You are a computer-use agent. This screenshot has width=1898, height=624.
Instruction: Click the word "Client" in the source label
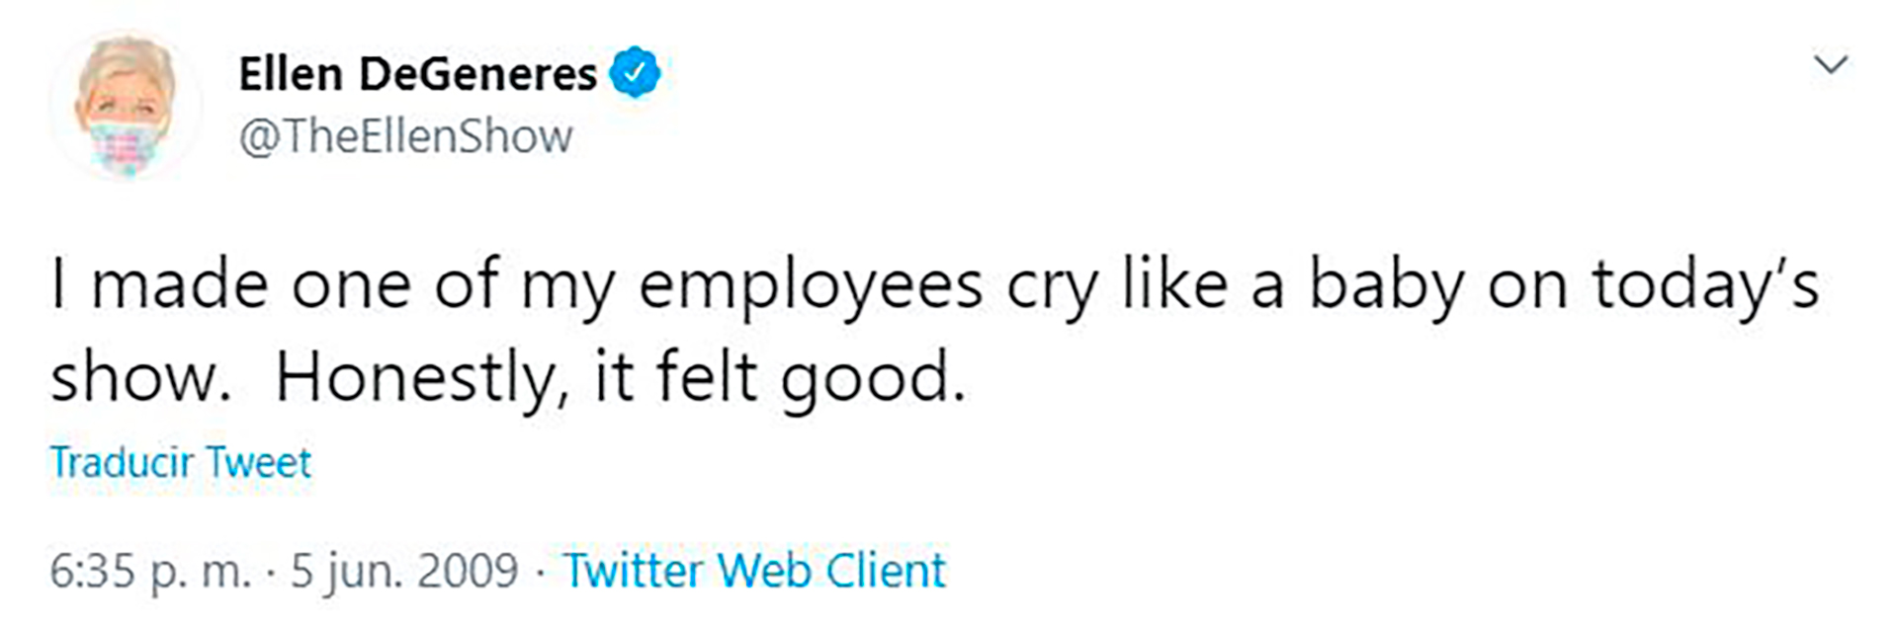[x=886, y=571]
